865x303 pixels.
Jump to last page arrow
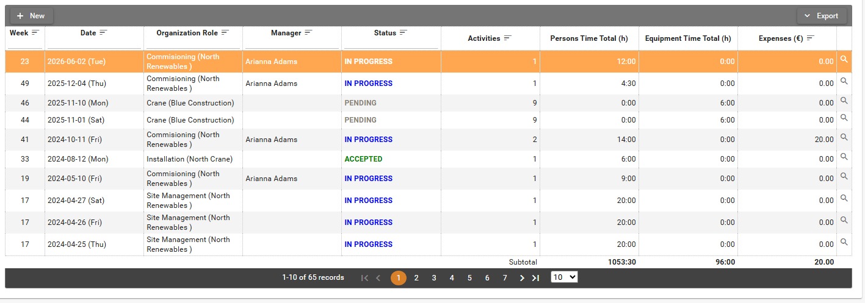[535, 278]
